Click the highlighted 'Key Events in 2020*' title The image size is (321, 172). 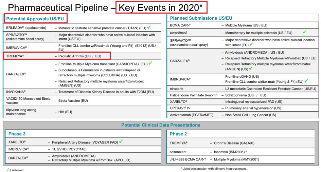161,7
